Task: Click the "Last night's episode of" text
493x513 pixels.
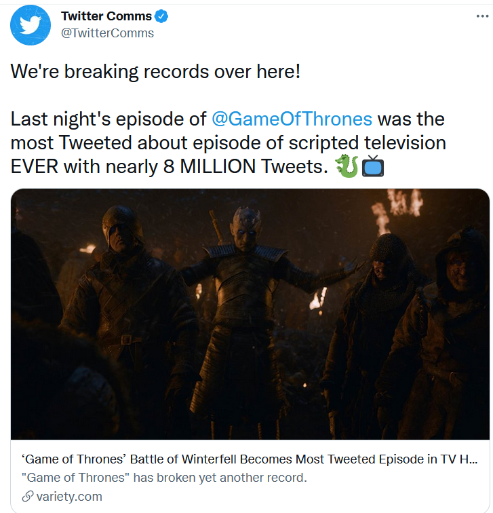Action: [x=109, y=119]
